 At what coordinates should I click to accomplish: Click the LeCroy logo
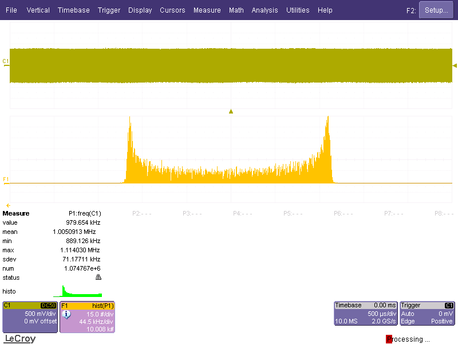pyautogui.click(x=20, y=339)
